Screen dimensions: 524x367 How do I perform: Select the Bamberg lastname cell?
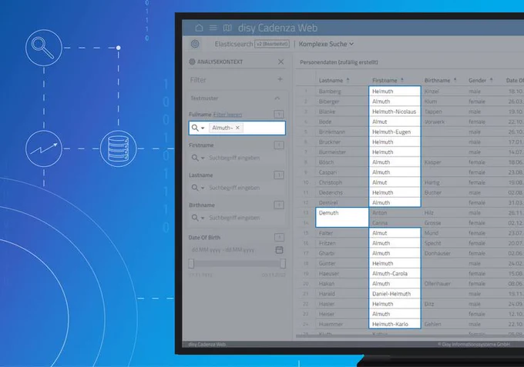342,91
